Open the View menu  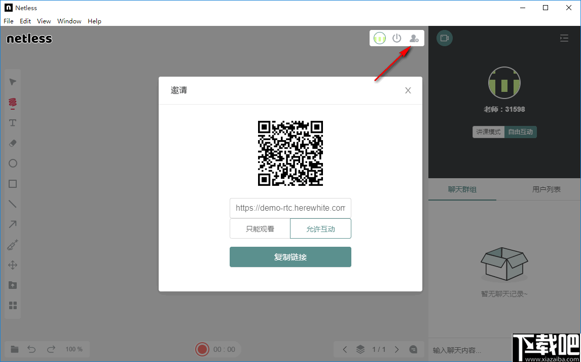click(44, 21)
